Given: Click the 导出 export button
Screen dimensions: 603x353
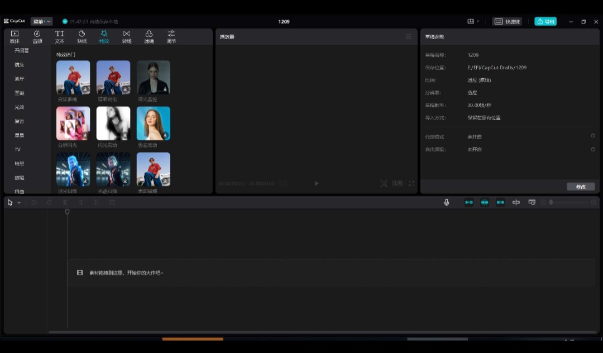Looking at the screenshot, I should tap(545, 22).
